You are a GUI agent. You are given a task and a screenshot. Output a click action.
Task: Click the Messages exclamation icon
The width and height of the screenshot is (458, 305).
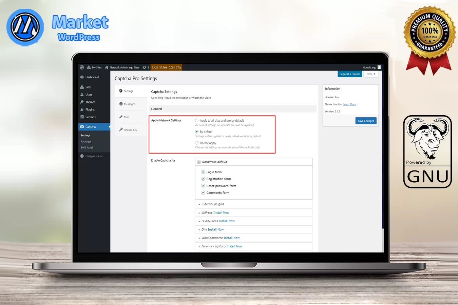click(x=121, y=104)
